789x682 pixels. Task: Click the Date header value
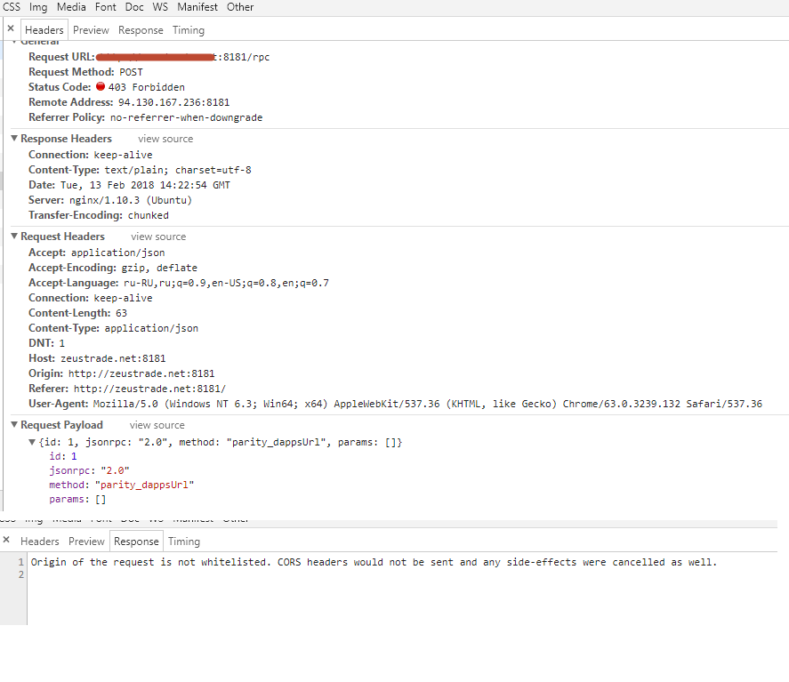click(145, 185)
